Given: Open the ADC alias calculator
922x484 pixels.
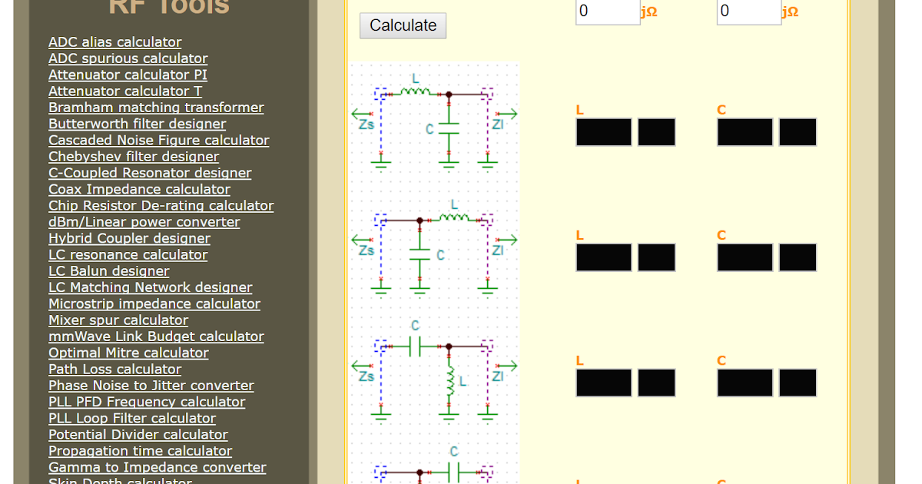Looking at the screenshot, I should click(114, 42).
